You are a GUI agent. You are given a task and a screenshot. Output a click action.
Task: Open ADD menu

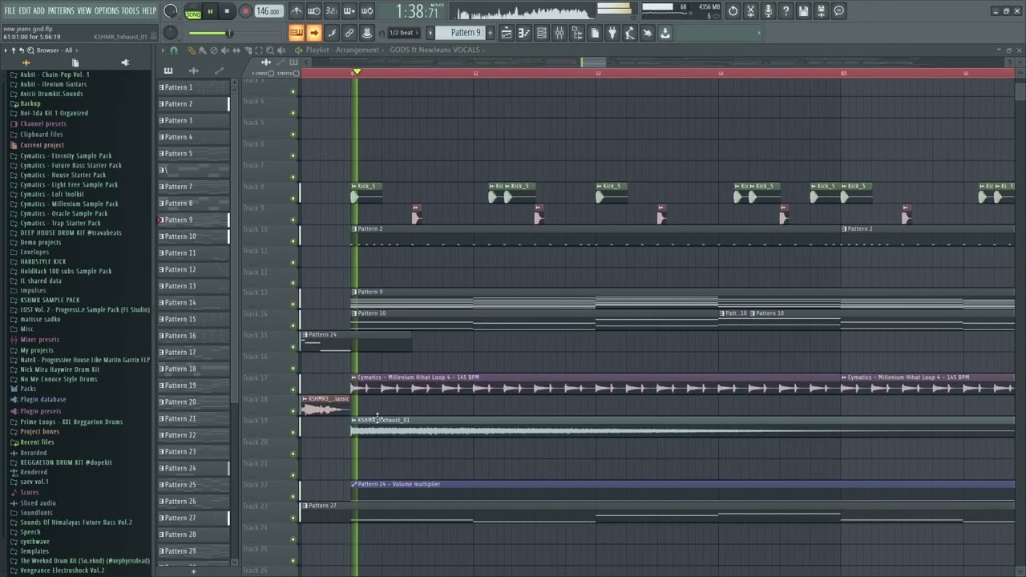pyautogui.click(x=38, y=11)
